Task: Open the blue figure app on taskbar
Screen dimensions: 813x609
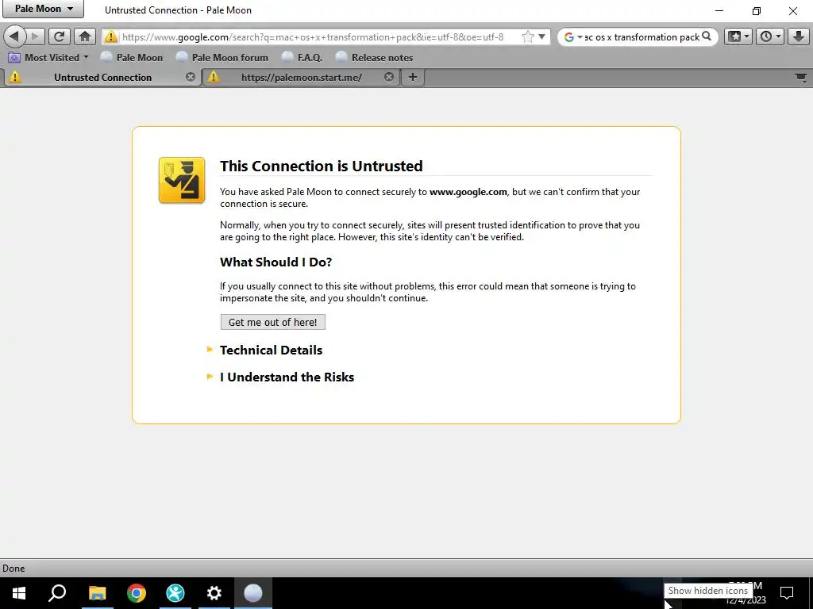Action: (x=175, y=593)
